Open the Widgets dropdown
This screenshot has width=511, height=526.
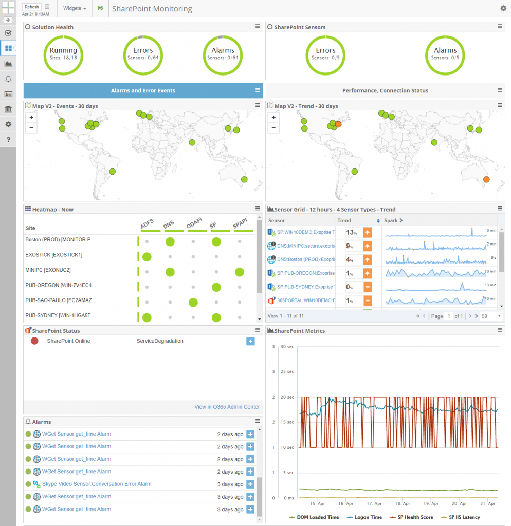click(x=74, y=8)
